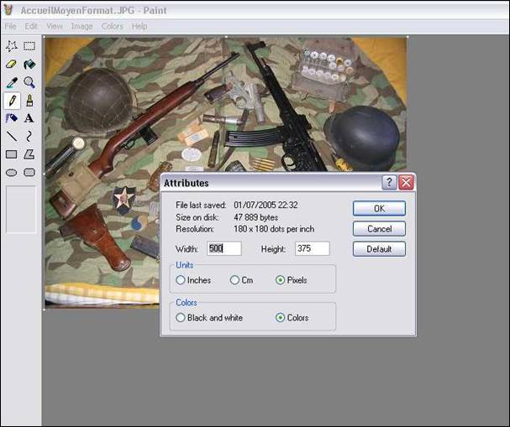Click the Height input field
This screenshot has width=510, height=427.
[313, 248]
